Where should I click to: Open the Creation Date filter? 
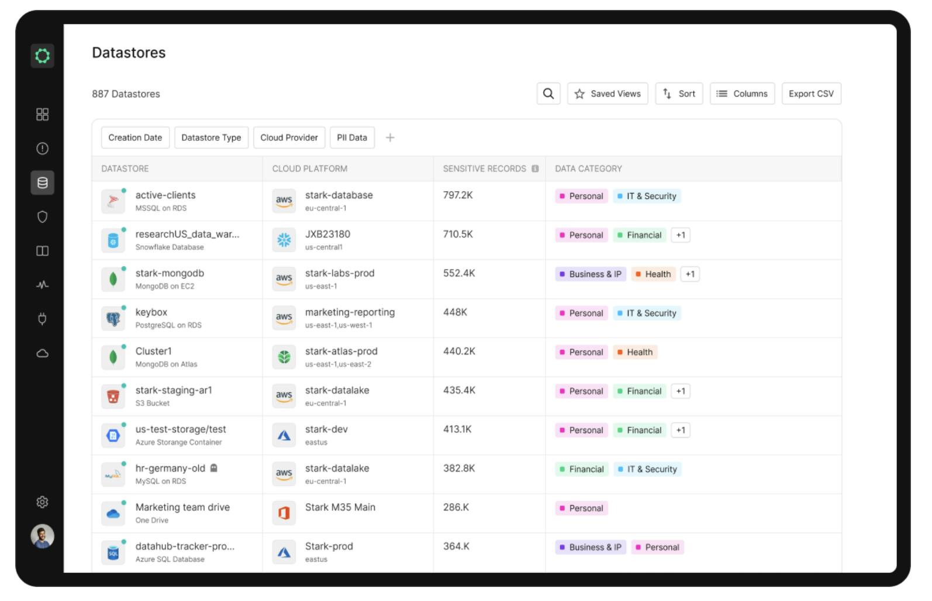pos(135,137)
